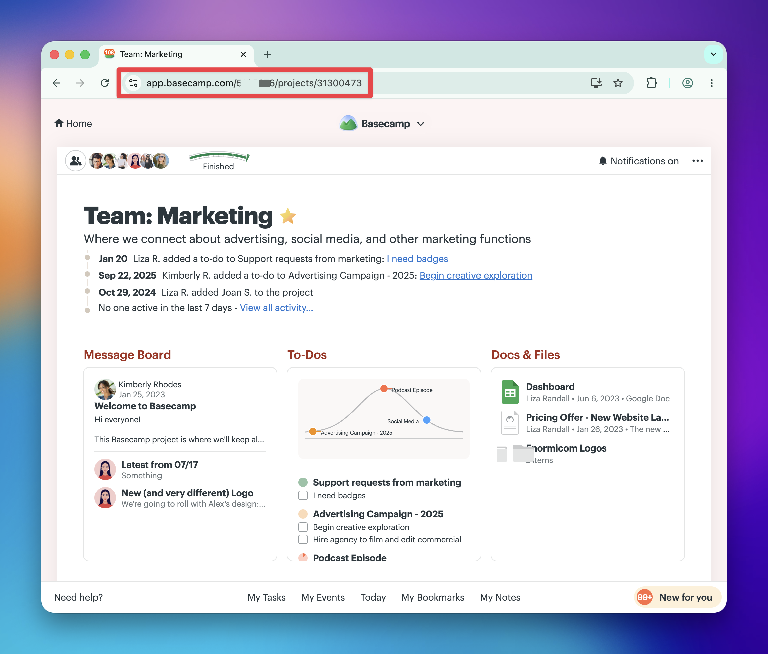This screenshot has width=768, height=654.
Task: Open the project three-dot options menu
Action: (x=697, y=161)
